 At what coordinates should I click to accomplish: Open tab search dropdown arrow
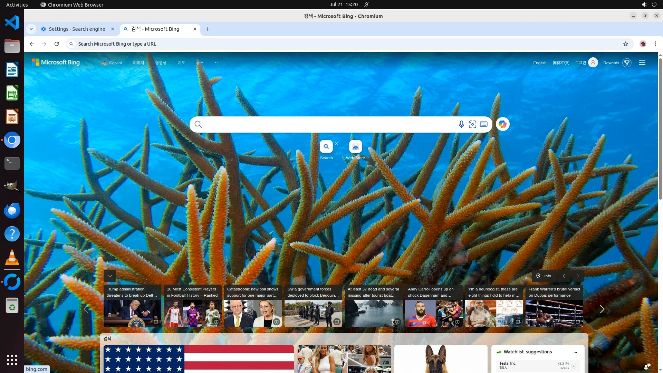(31, 29)
